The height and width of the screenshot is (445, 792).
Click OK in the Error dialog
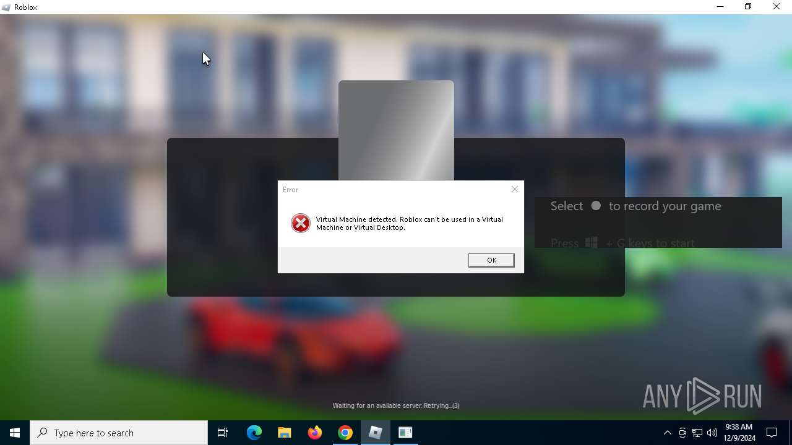(491, 260)
